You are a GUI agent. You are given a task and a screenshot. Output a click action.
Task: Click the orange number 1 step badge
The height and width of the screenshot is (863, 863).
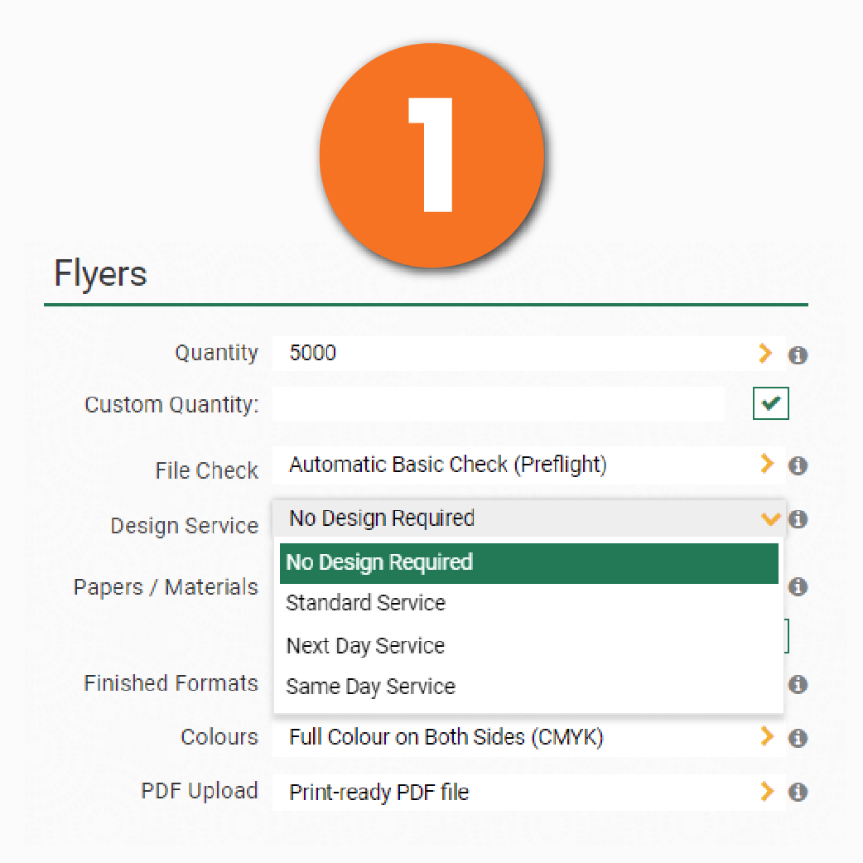431,155
